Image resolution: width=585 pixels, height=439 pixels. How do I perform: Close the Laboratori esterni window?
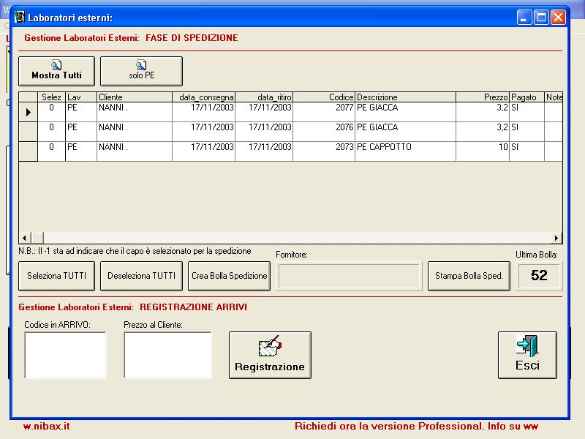click(x=558, y=18)
